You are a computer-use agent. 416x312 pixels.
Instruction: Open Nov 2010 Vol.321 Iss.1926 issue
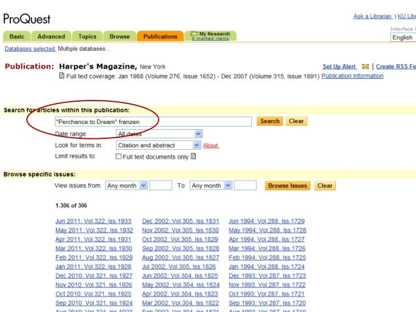[x=94, y=285]
